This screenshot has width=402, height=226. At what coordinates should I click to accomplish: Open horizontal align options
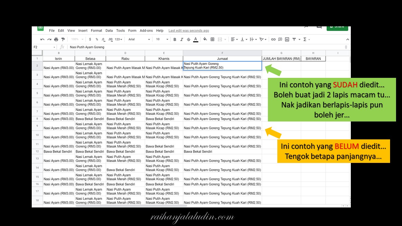(234, 40)
